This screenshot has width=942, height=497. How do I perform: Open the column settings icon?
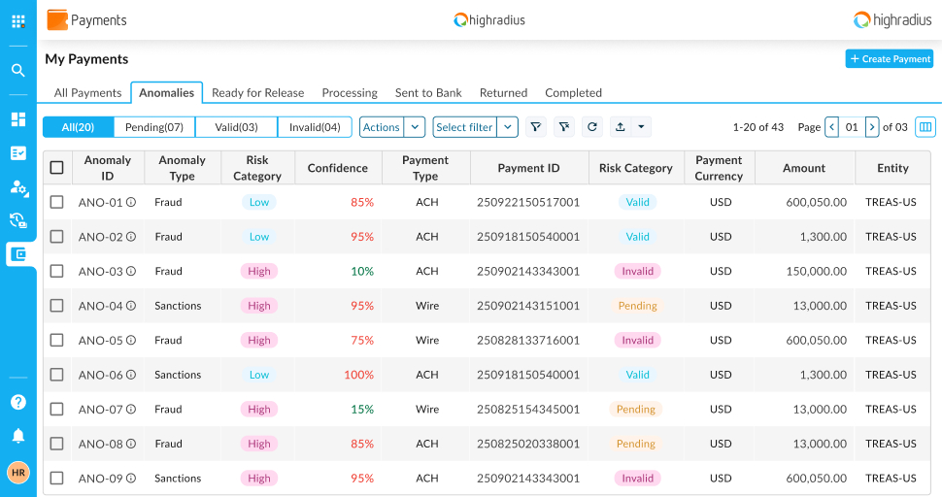(x=925, y=127)
